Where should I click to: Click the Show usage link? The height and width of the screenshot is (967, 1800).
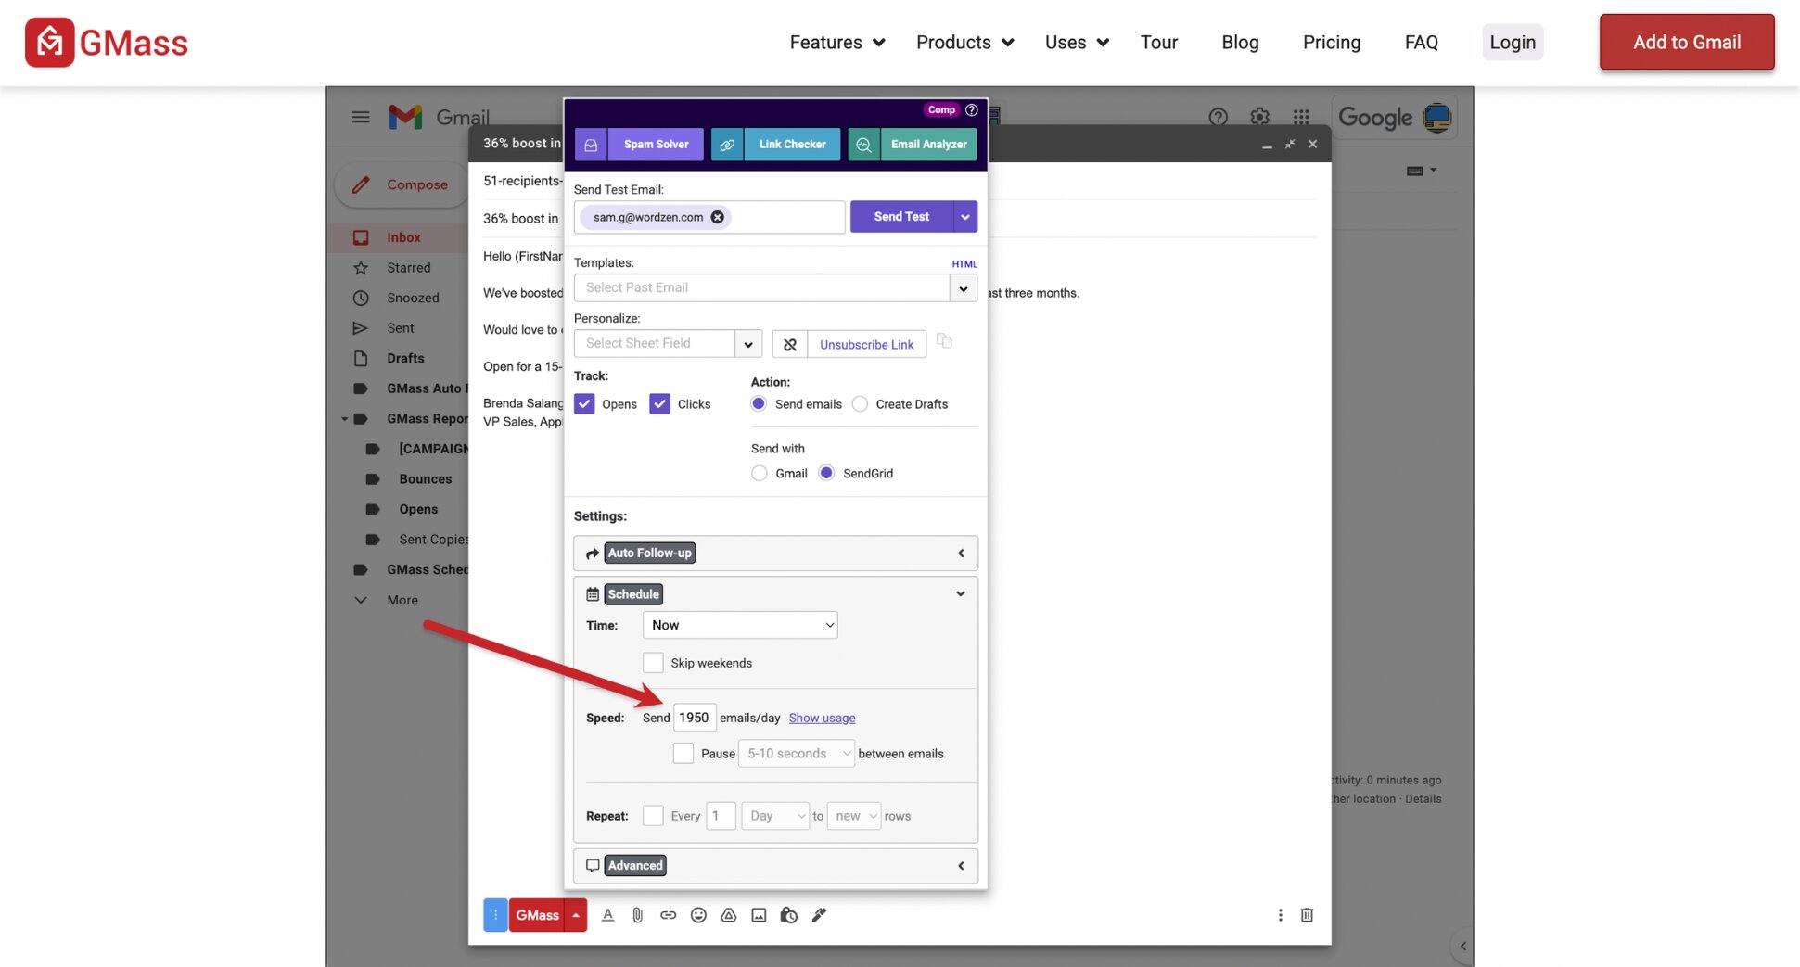[x=822, y=719]
